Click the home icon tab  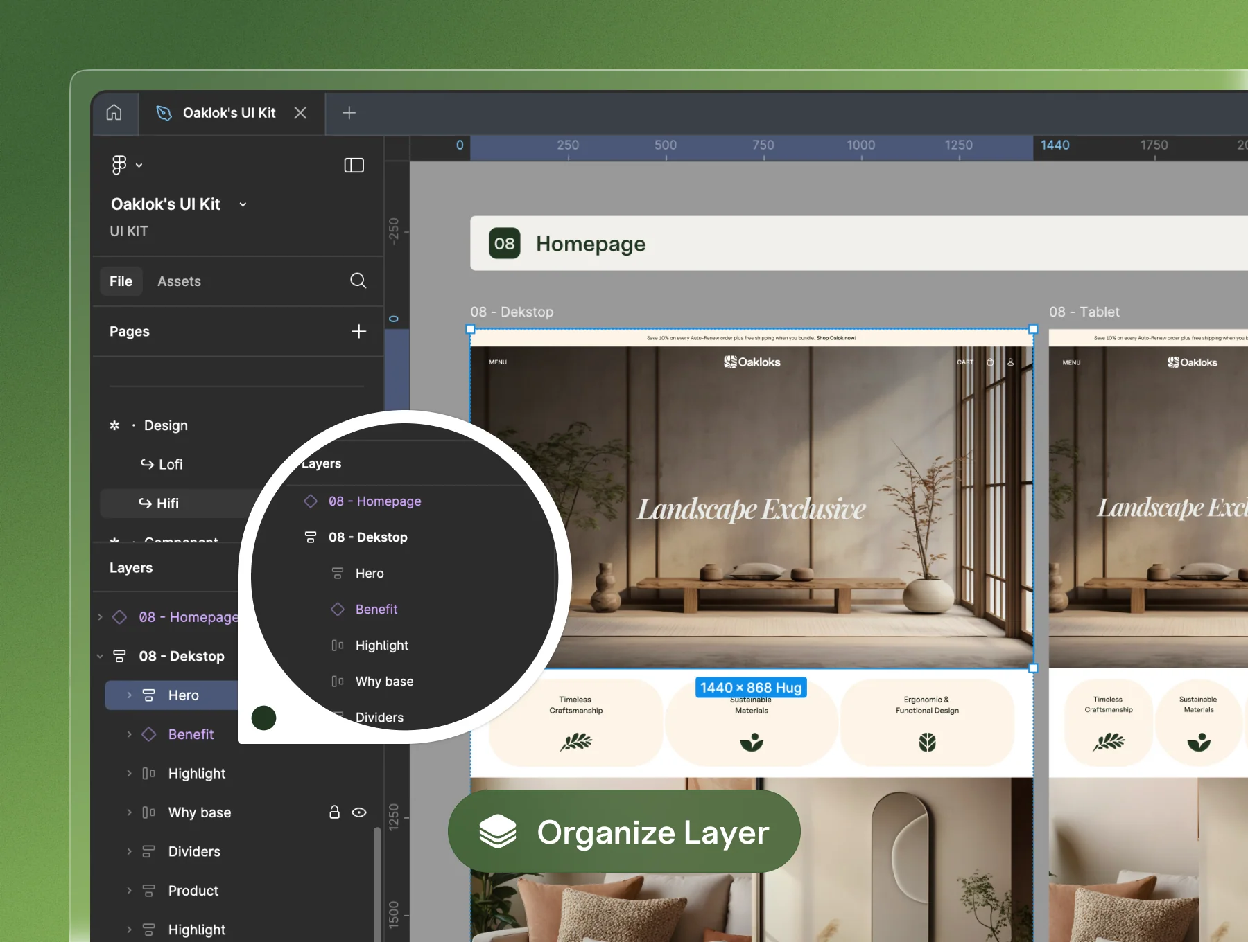[x=114, y=112]
